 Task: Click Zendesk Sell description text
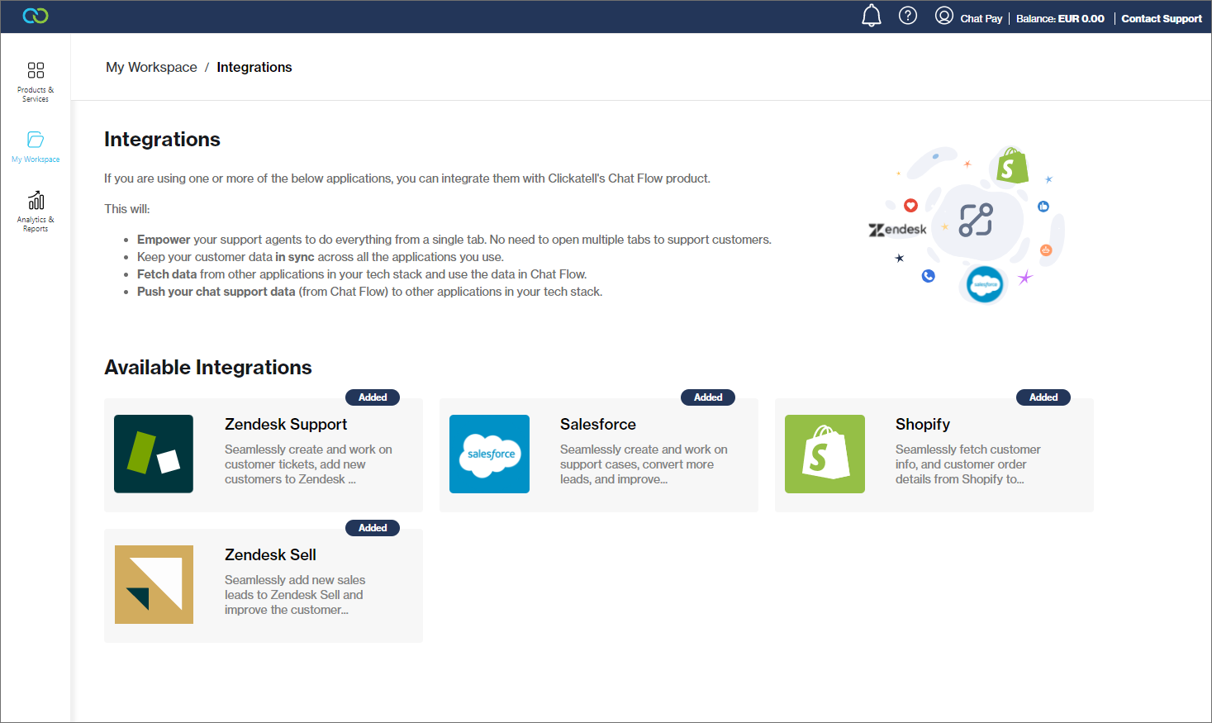pyautogui.click(x=295, y=595)
